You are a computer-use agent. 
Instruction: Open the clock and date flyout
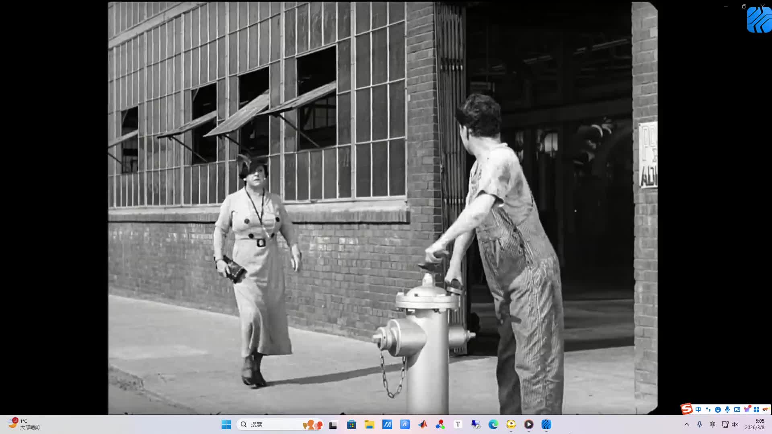754,424
